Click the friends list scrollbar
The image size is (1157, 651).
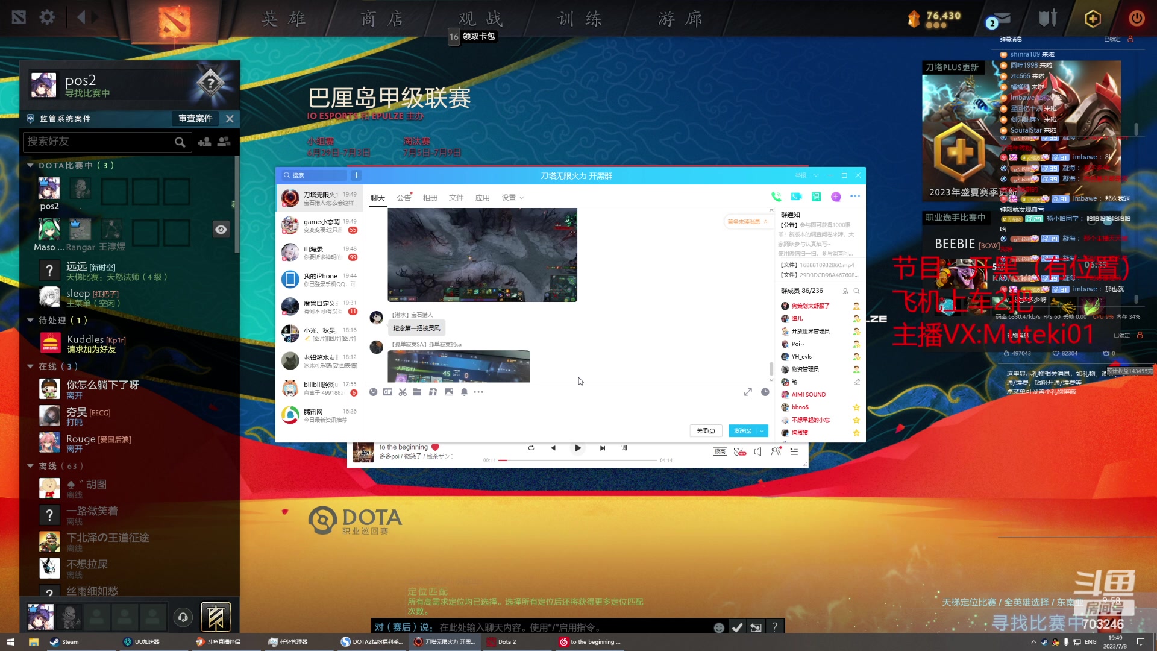pos(236,205)
